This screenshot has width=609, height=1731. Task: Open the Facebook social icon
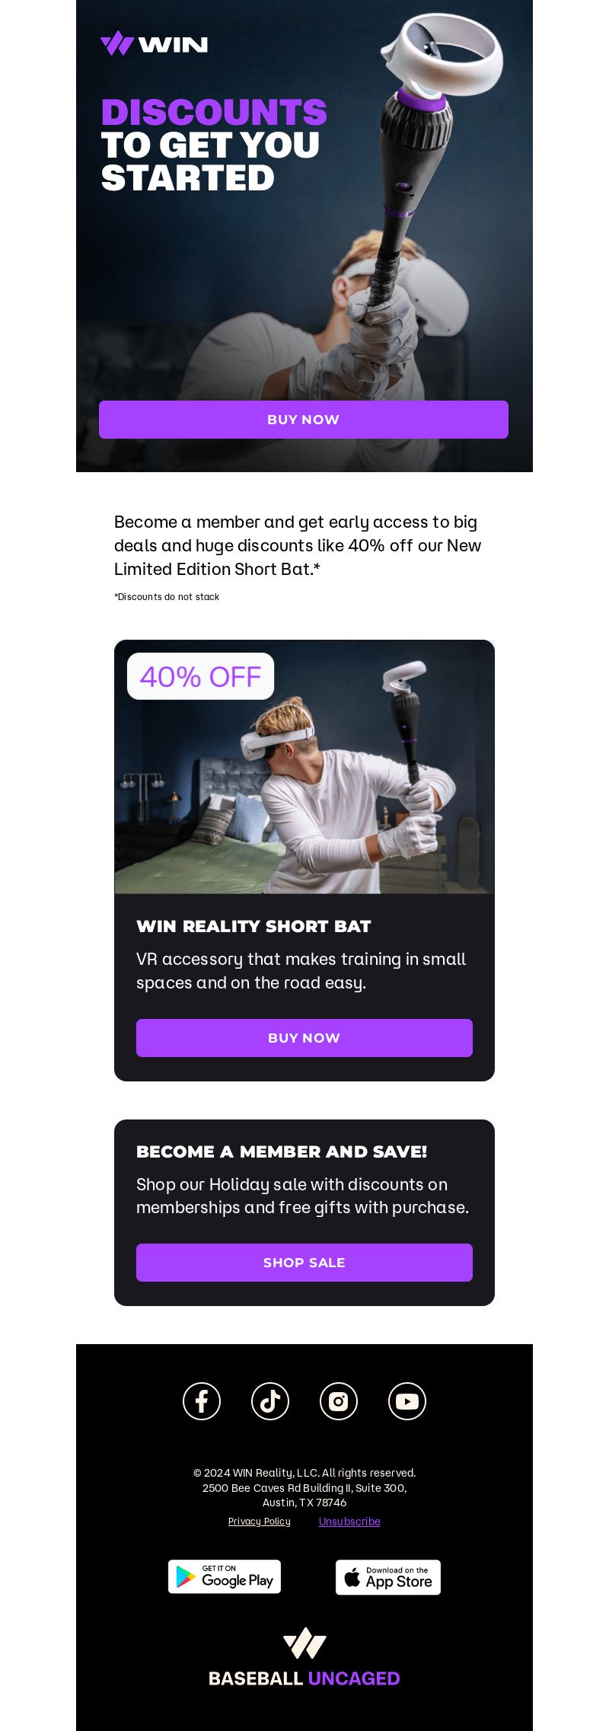(x=202, y=1401)
